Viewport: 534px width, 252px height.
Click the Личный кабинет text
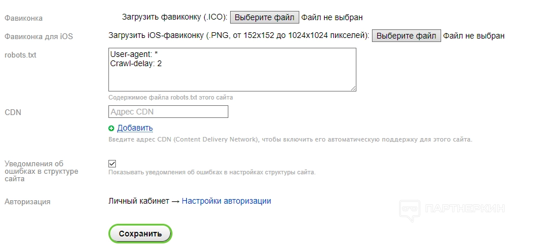coord(139,201)
